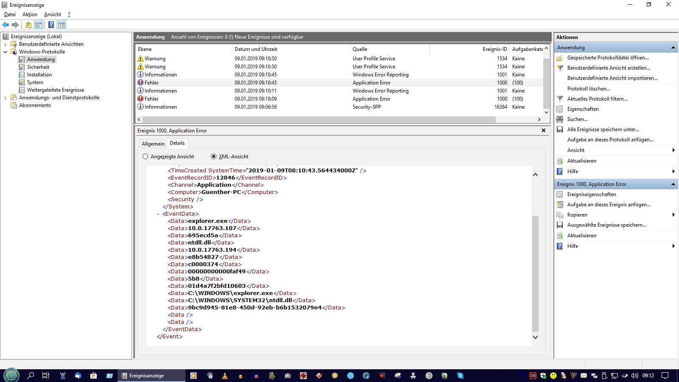Open saved log file via Gespeicherte Protokolldatei öffnen
679x382 pixels.
pos(608,58)
